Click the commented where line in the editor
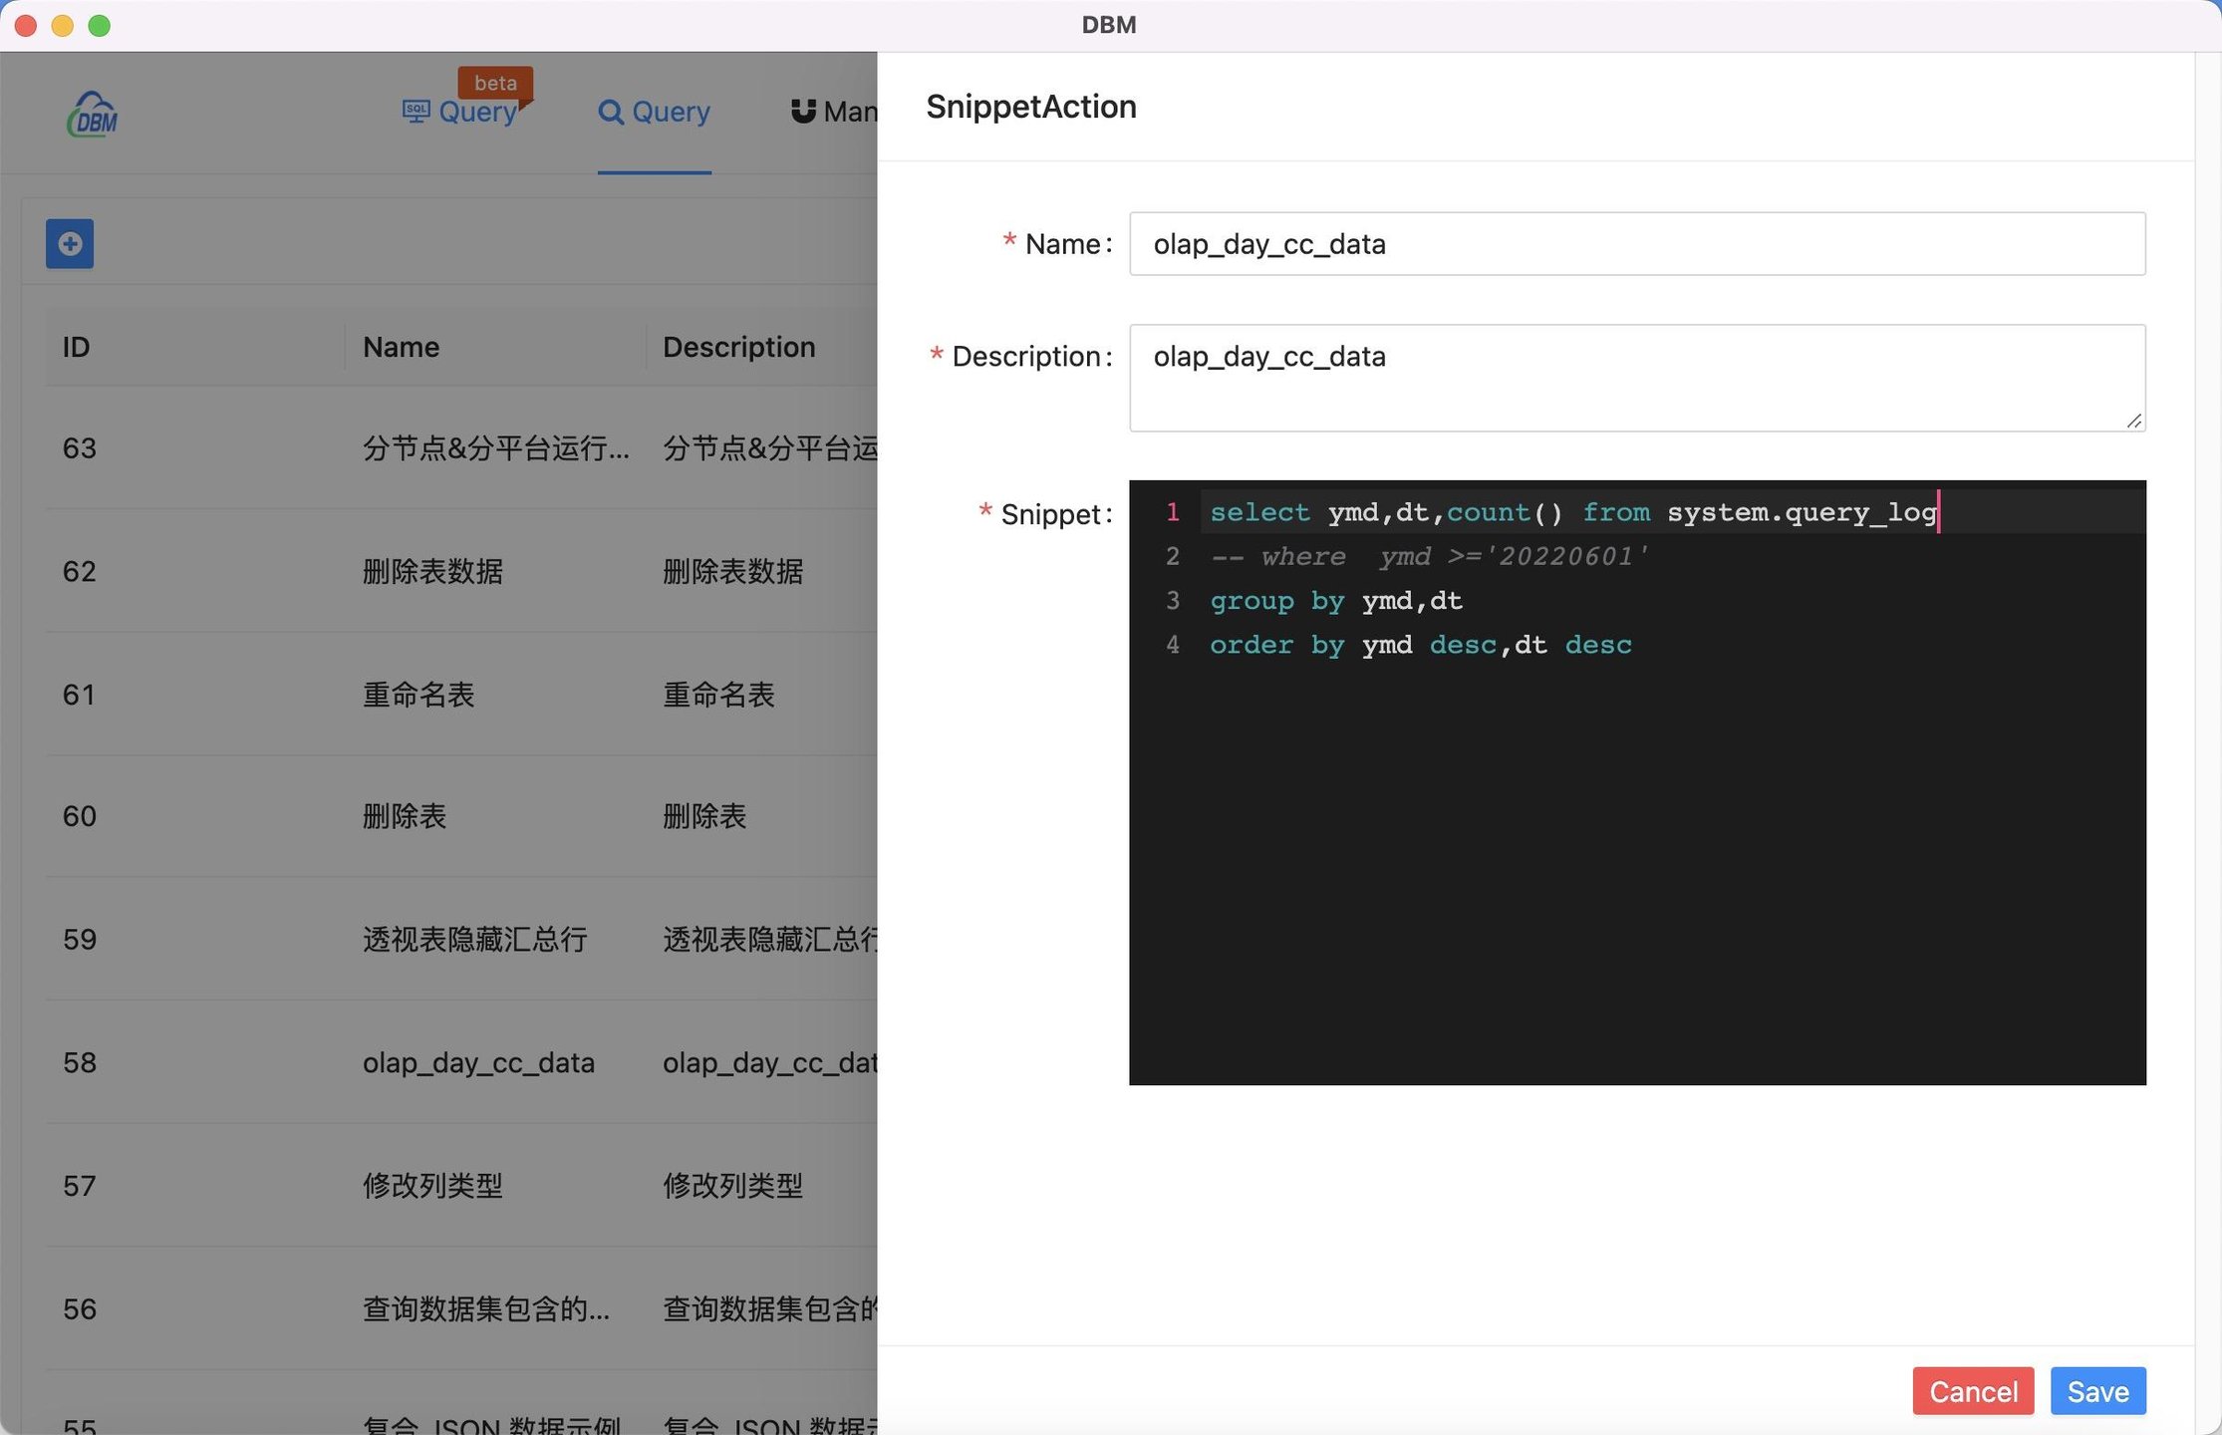Viewport: 2222px width, 1435px height. pos(1427,556)
